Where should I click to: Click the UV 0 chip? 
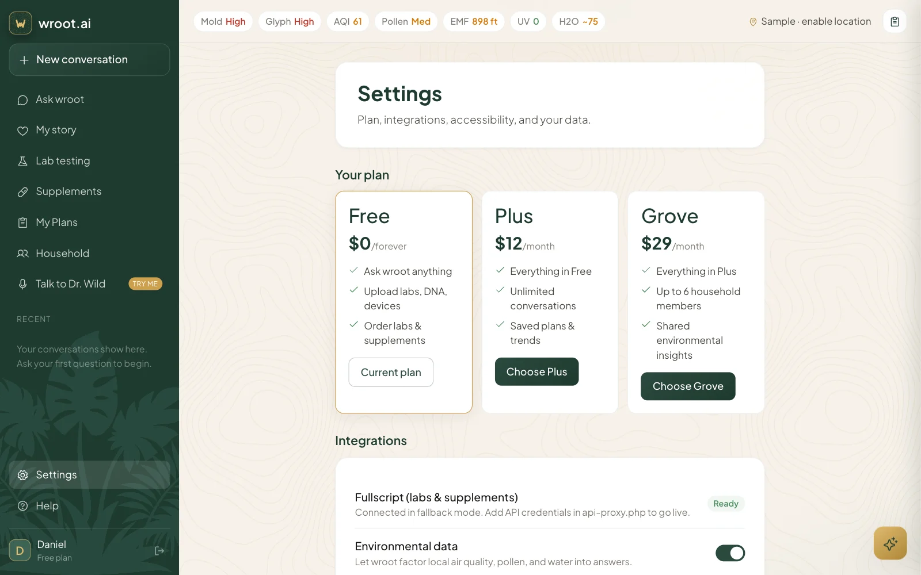(528, 21)
